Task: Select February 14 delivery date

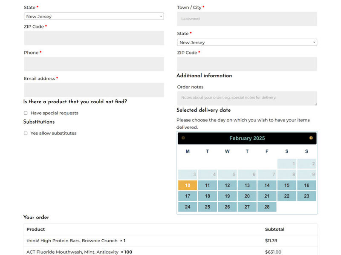Action: [x=267, y=185]
